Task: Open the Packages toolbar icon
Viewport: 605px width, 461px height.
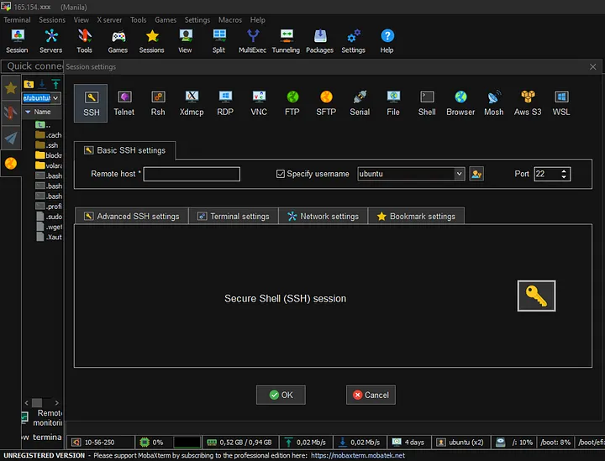Action: (x=319, y=39)
